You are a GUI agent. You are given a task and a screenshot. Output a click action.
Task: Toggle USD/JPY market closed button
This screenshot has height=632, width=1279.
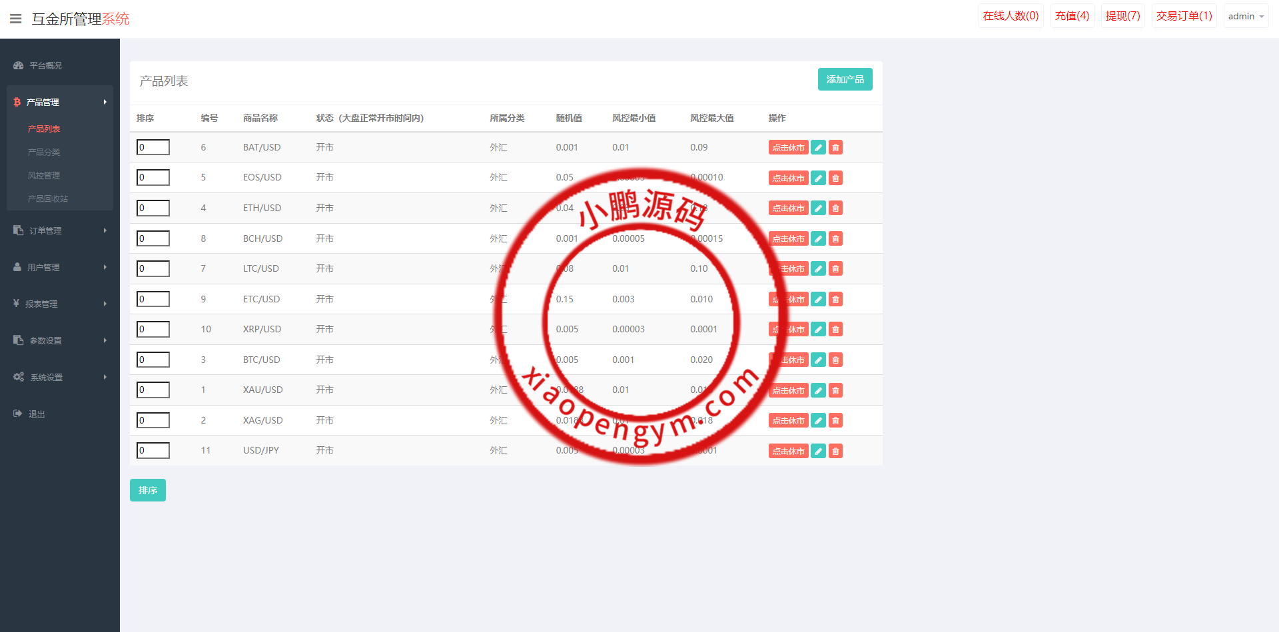(x=788, y=451)
